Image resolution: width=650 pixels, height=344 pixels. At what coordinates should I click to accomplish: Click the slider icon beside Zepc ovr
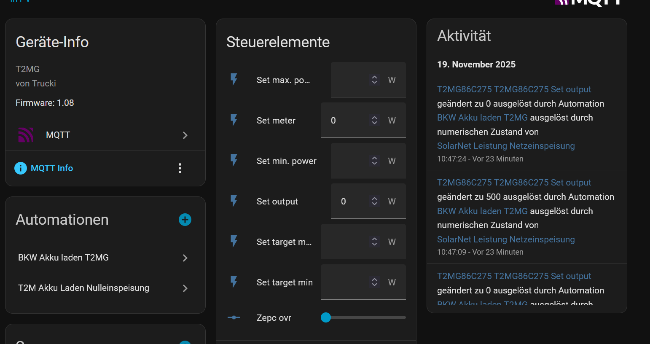click(x=234, y=317)
